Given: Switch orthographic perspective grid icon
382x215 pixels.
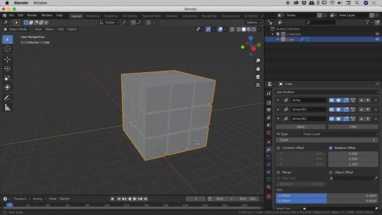Looking at the screenshot, I should (x=258, y=85).
